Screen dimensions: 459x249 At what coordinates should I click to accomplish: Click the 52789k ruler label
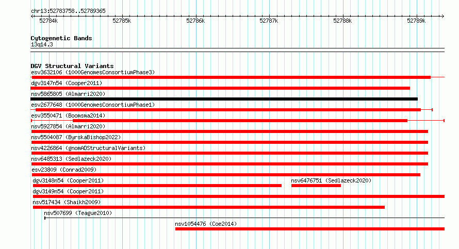[416, 21]
